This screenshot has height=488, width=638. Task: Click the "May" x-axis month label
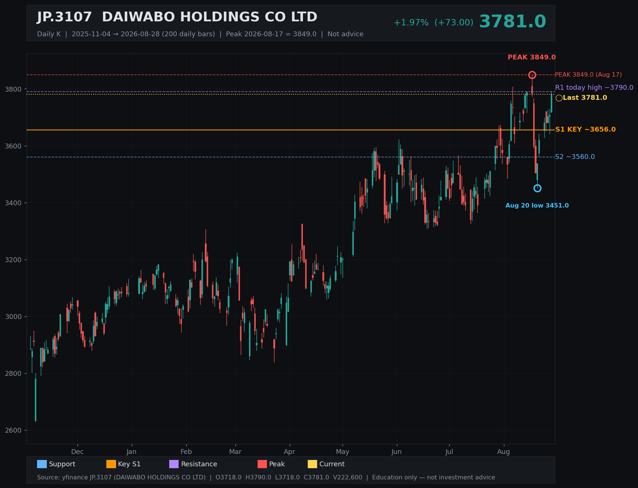[343, 452]
